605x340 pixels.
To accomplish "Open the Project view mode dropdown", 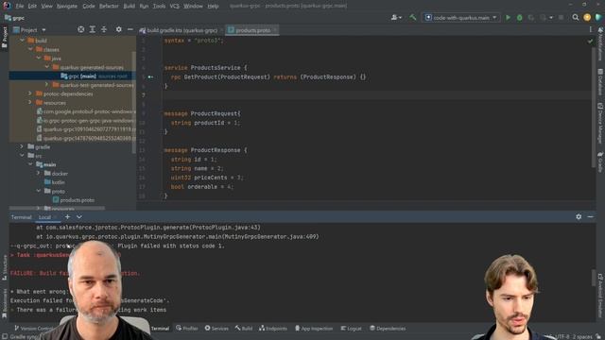I will (43, 29).
